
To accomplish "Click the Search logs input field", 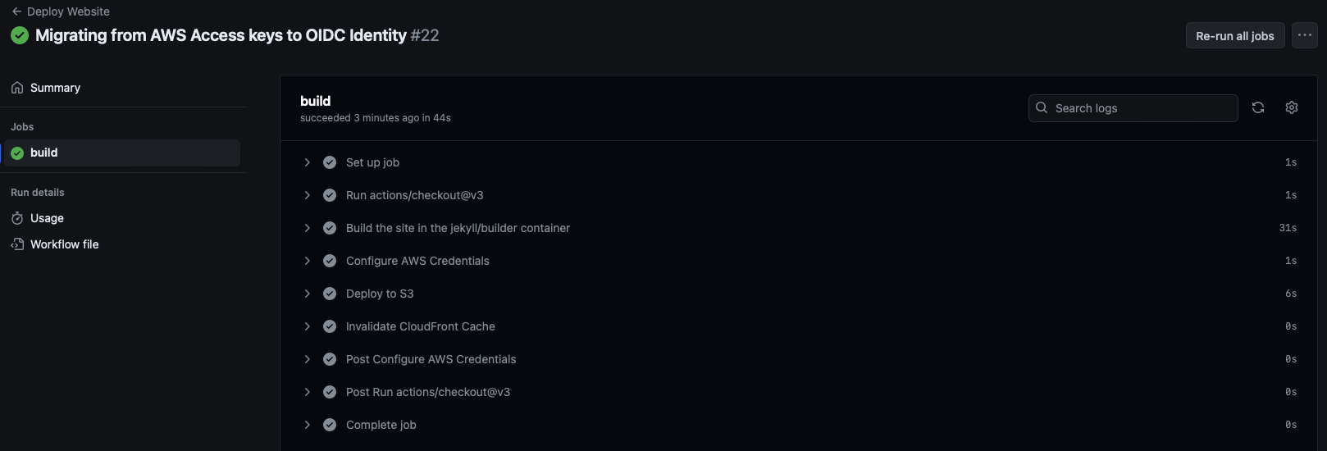I will coord(1133,108).
